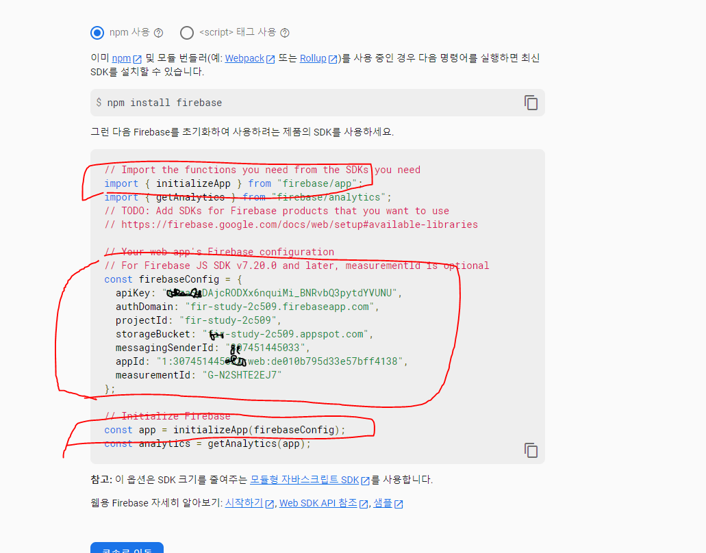Click external-link icon beside Rollup
This screenshot has height=553, width=706.
333,59
